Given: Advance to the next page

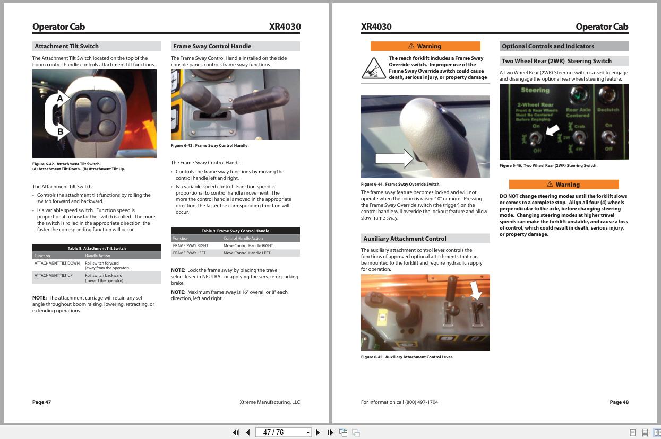Looking at the screenshot, I should (x=317, y=432).
